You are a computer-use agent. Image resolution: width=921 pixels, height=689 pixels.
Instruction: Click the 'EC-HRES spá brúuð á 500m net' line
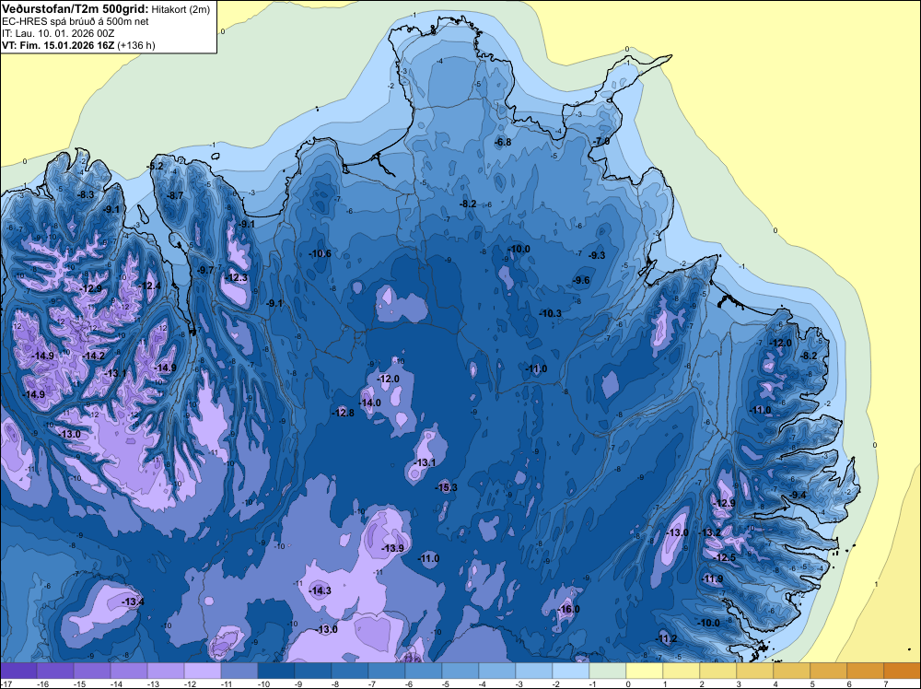(76, 22)
